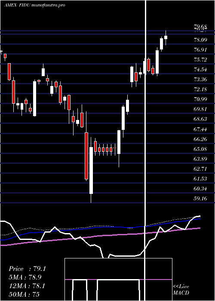
Task: Click the 61.53 price axis label
Action: (200, 179)
